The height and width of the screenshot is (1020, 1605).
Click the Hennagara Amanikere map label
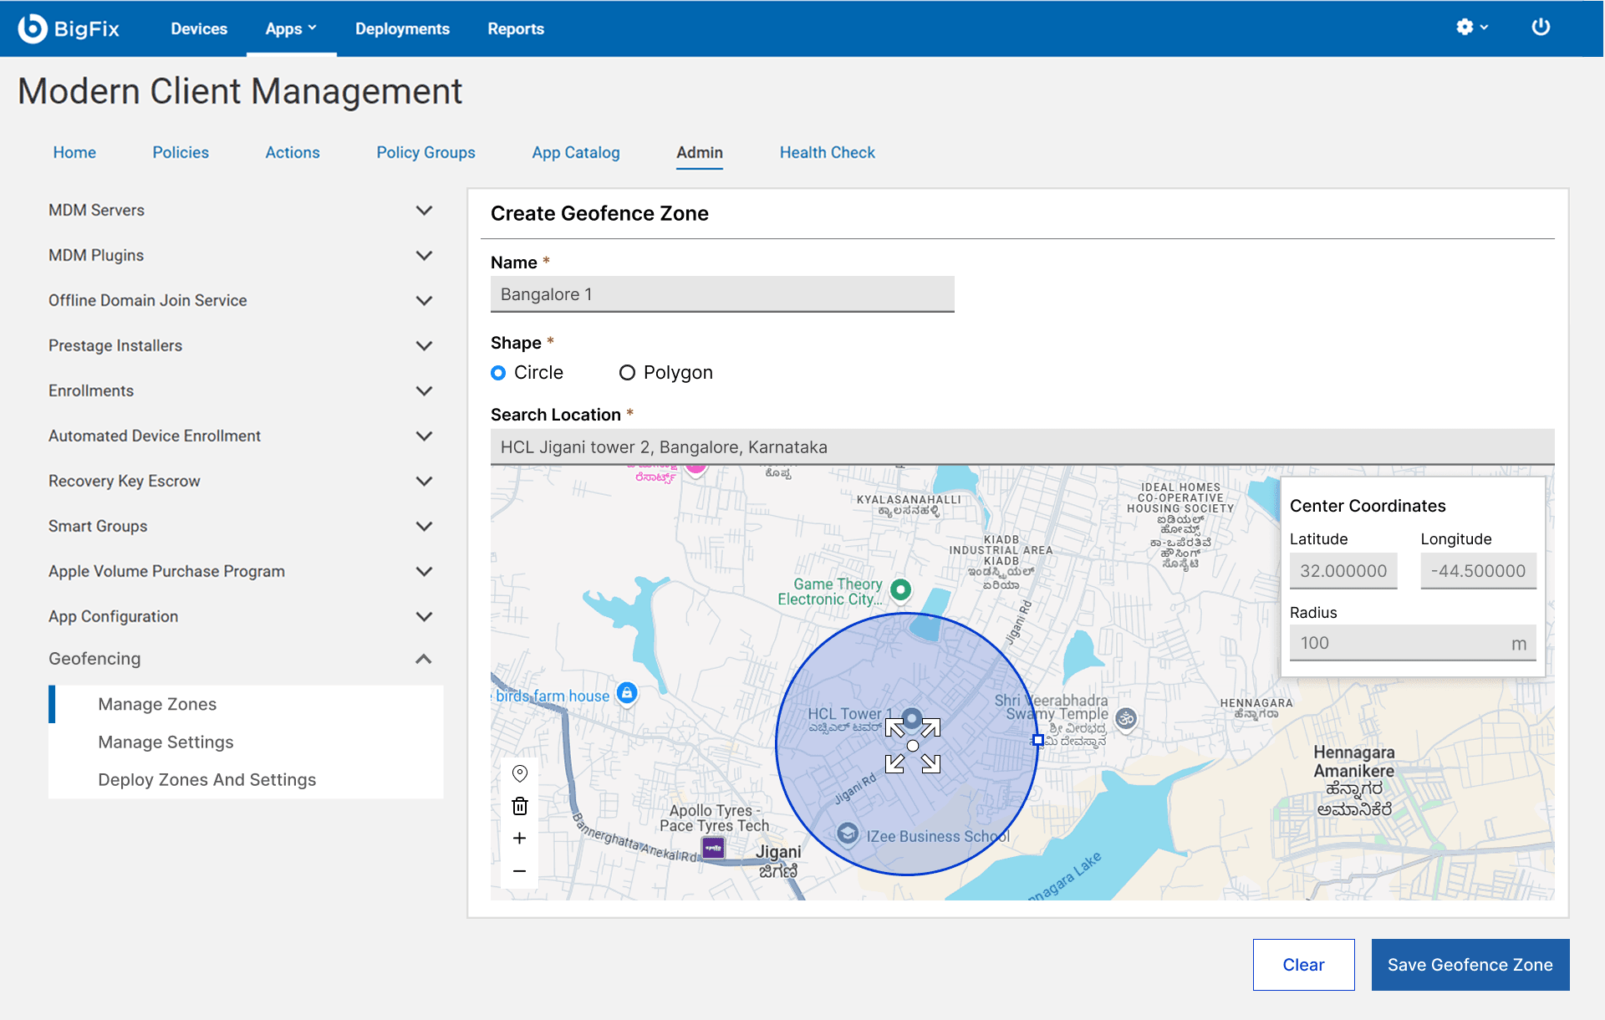[x=1354, y=780]
